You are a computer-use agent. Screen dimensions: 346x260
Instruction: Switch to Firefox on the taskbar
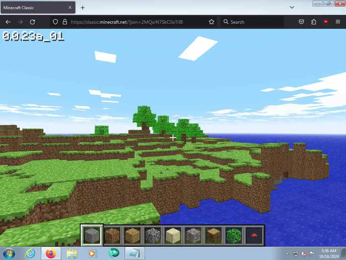[x=51, y=253]
